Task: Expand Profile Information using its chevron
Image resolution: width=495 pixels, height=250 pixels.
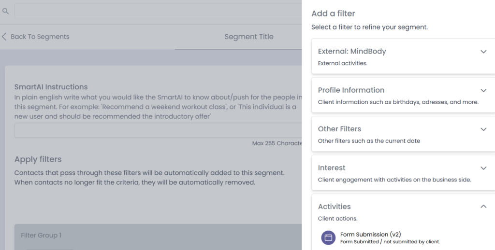Action: pyautogui.click(x=483, y=90)
